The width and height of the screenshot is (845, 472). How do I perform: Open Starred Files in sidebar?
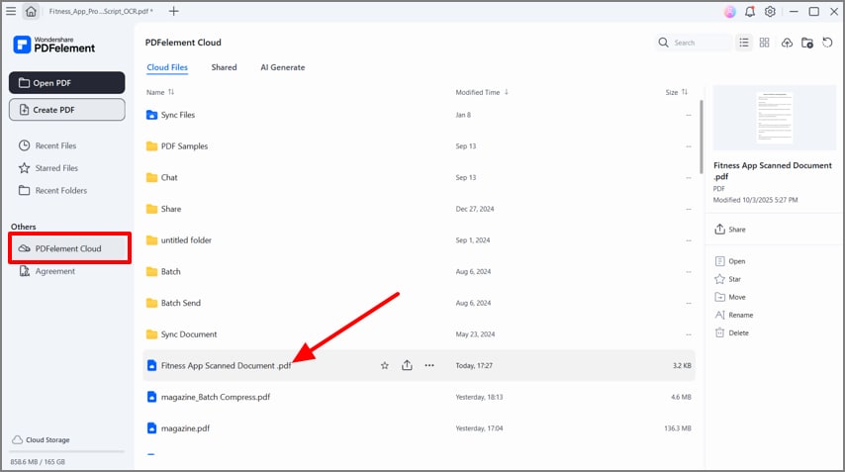(48, 168)
